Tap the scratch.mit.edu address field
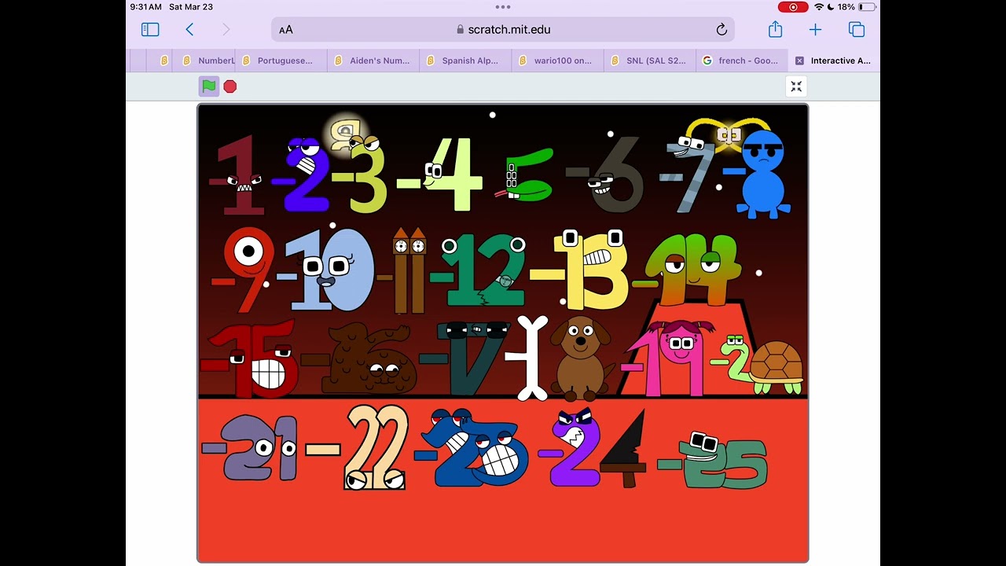This screenshot has width=1006, height=566. tap(503, 30)
